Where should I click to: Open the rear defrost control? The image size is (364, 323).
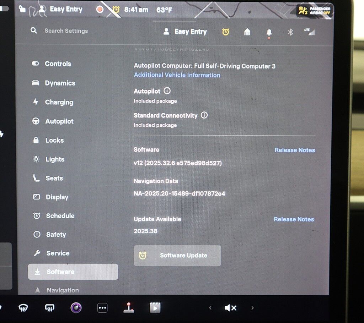(x=49, y=308)
